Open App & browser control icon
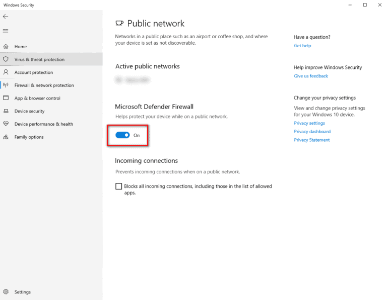The height and width of the screenshot is (300, 387). (x=6, y=98)
